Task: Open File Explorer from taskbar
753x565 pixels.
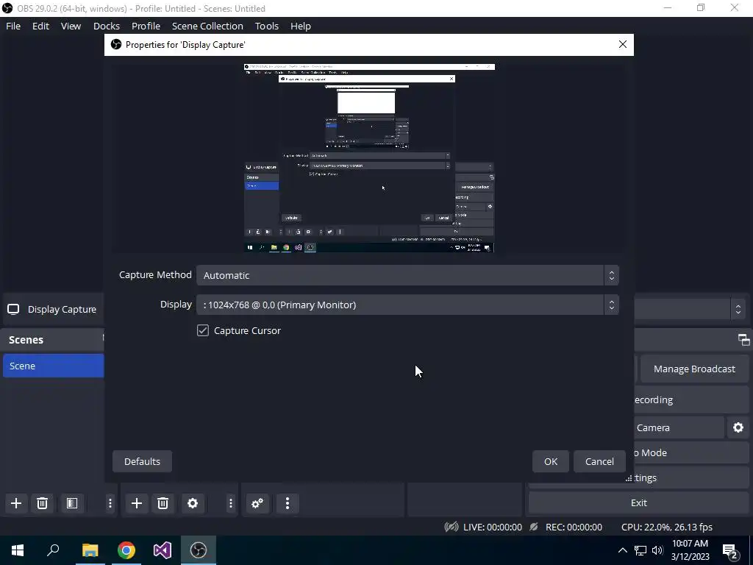Action: pyautogui.click(x=90, y=550)
